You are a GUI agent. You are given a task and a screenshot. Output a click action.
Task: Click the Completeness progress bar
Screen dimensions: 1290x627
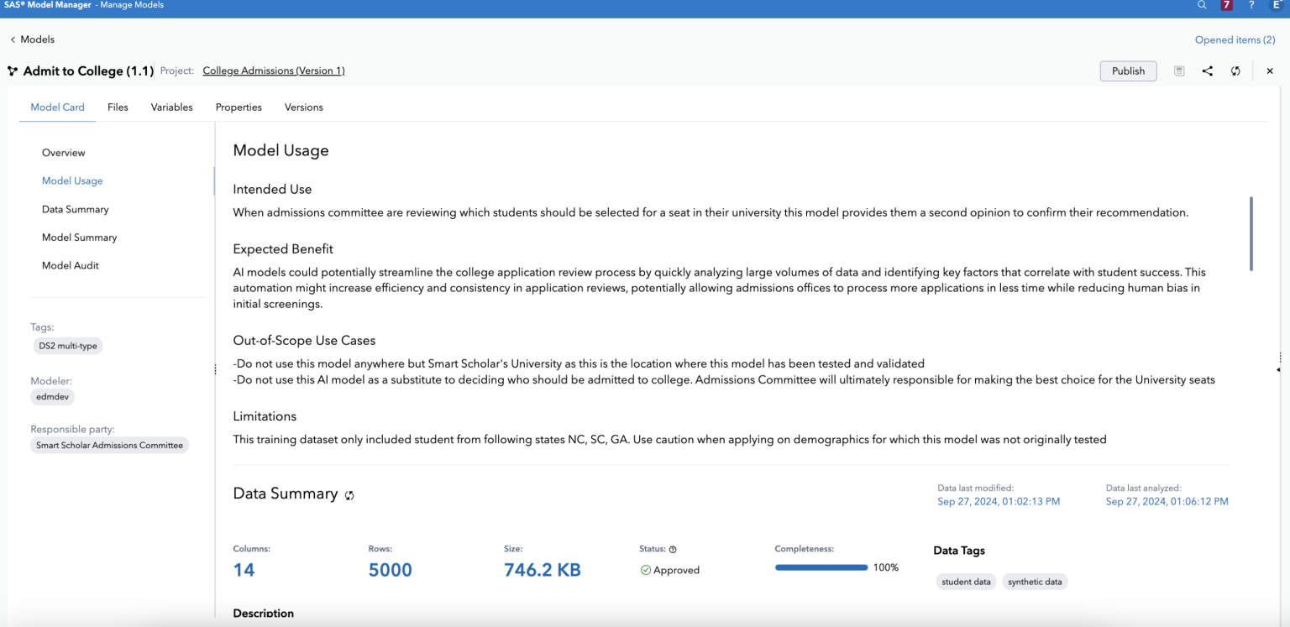coord(821,567)
